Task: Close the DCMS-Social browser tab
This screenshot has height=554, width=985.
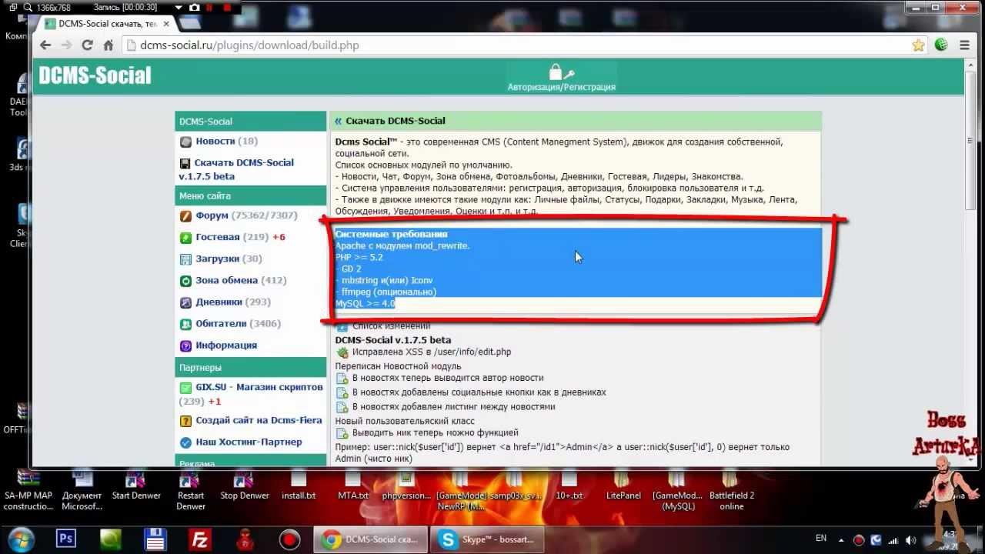Action: (x=166, y=24)
